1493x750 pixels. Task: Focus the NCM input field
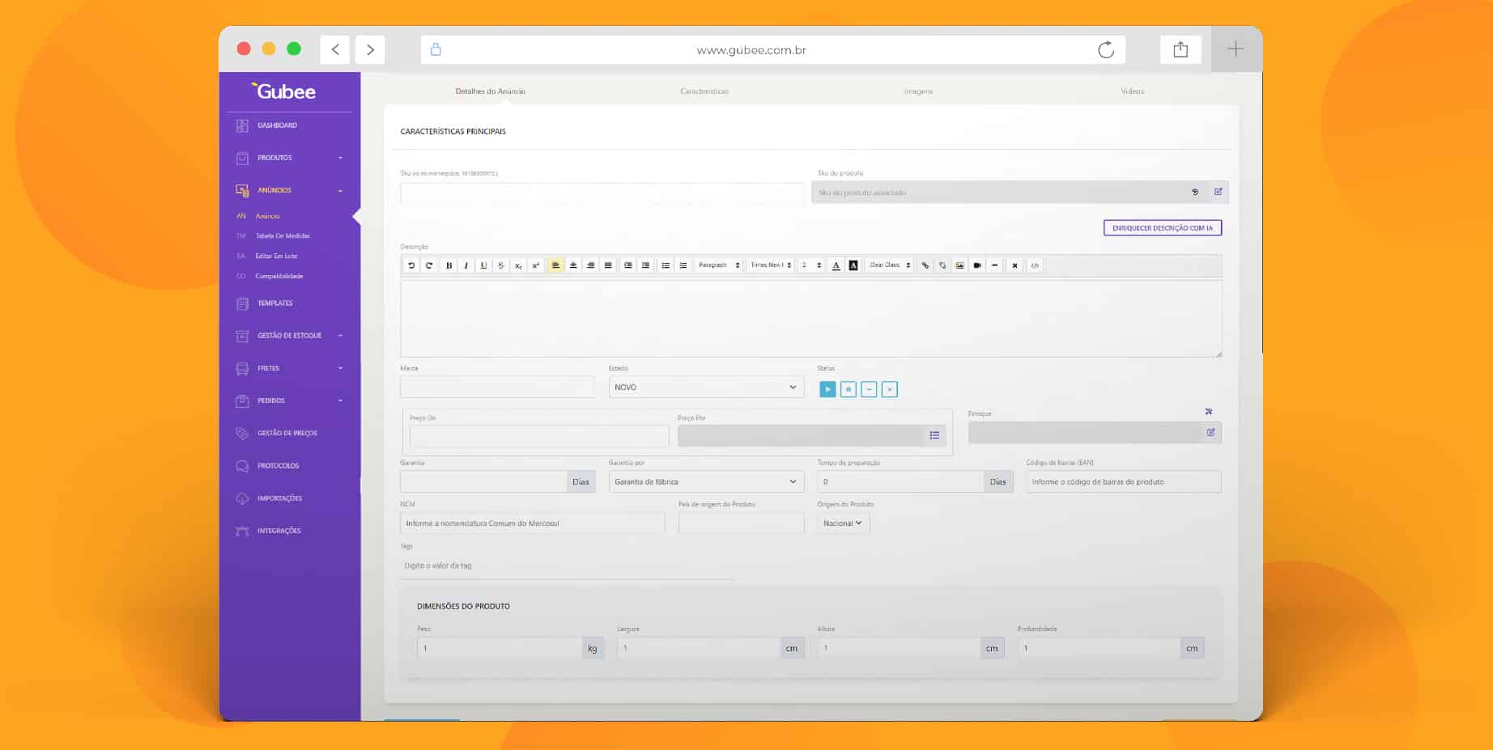click(x=533, y=523)
